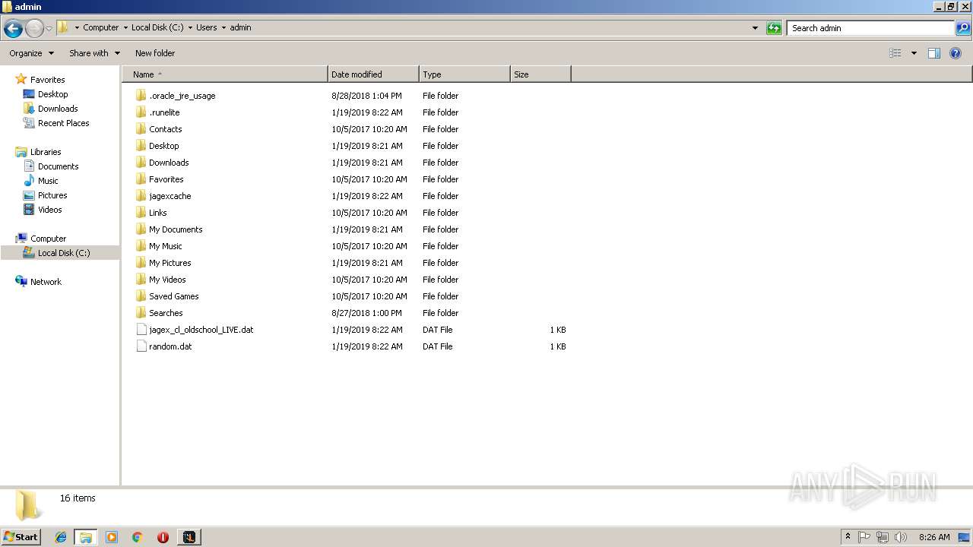Sort by Type column header
Screen dimensions: 973x547
(x=464, y=74)
